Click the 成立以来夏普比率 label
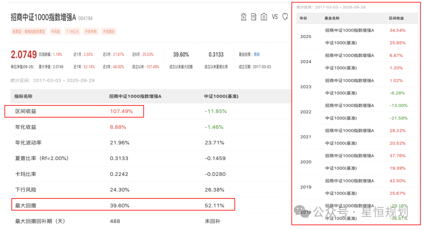The height and width of the screenshot is (229, 422). pyautogui.click(x=216, y=67)
